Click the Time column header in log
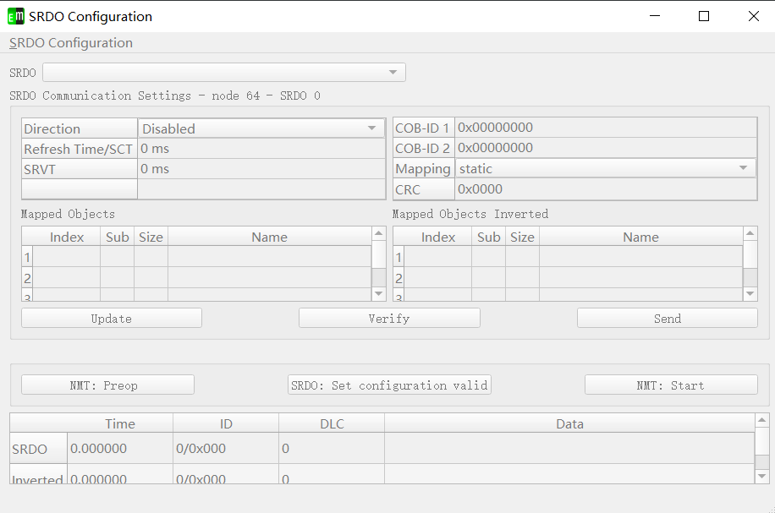 click(120, 423)
